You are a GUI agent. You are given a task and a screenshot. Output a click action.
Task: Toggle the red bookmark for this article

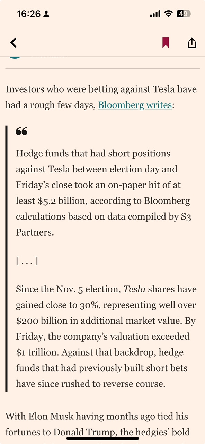[166, 43]
